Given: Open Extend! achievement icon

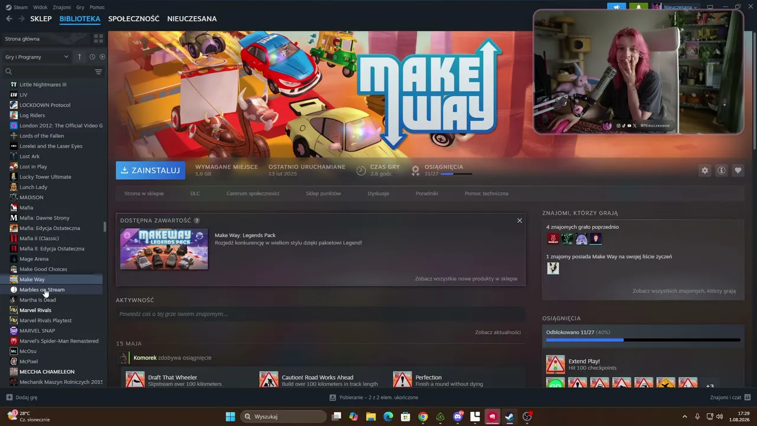Looking at the screenshot, I should 555,364.
